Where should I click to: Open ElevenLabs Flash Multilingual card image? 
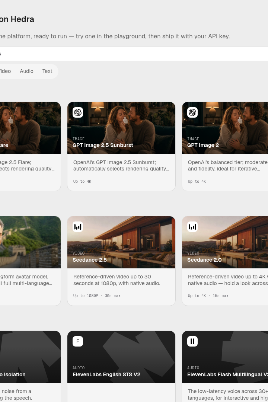(x=225, y=357)
